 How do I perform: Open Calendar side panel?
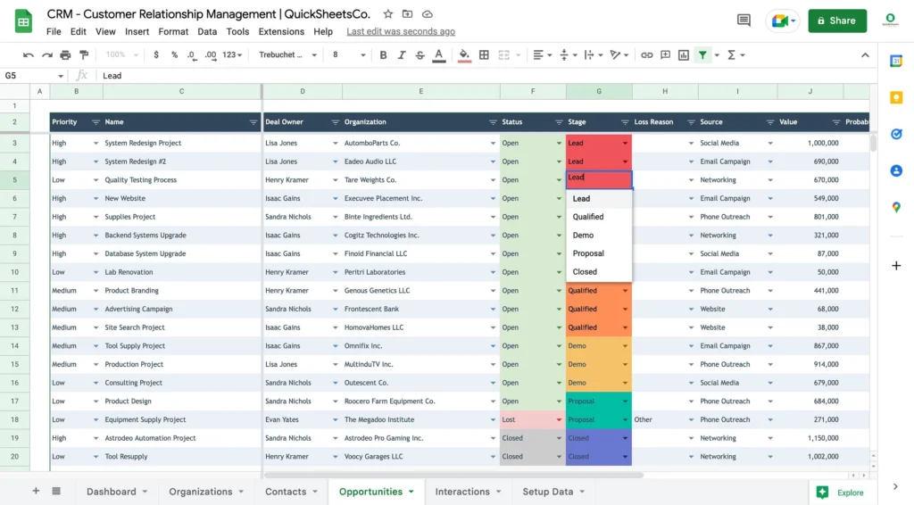896,61
